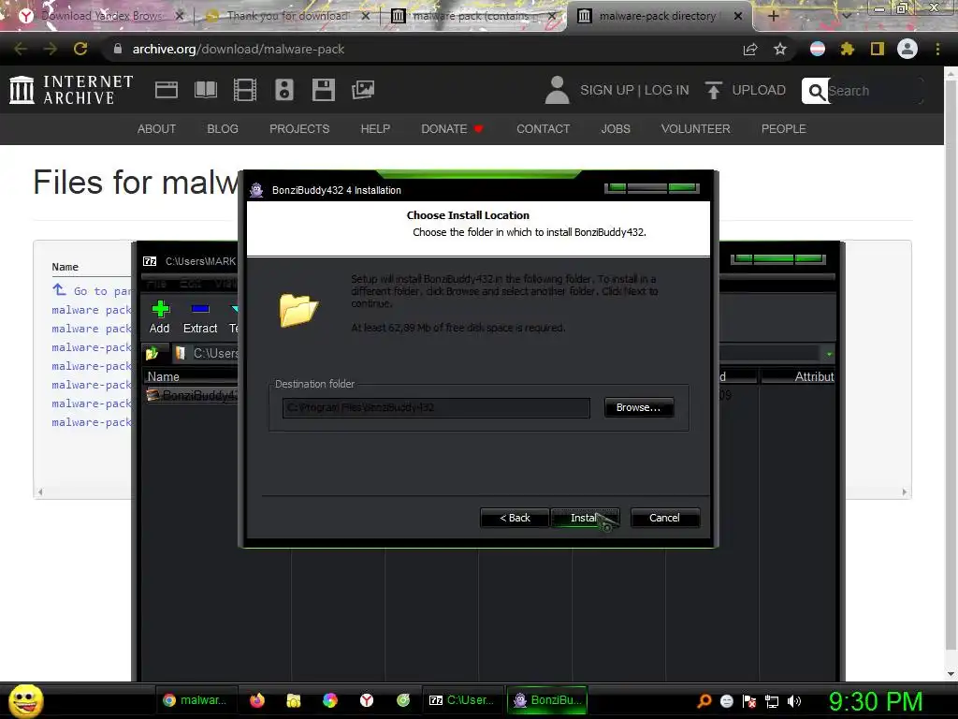Expand 7-Zip path dropdown arrow
This screenshot has height=719, width=958.
(829, 354)
